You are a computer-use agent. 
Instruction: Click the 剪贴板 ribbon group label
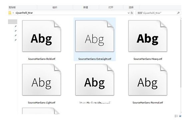[x=12, y=7]
